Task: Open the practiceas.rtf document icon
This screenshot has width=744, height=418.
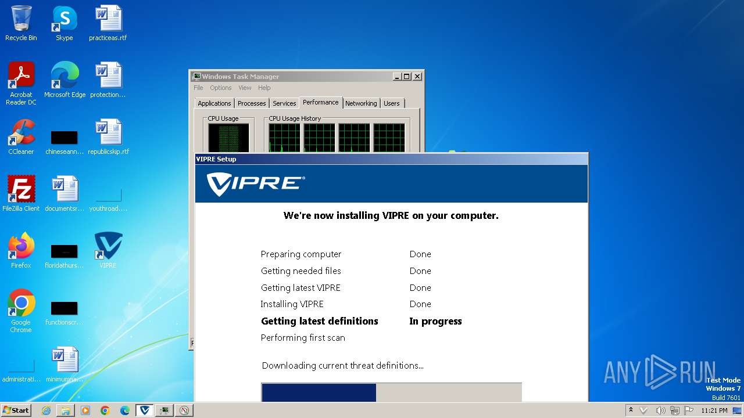Action: (x=108, y=23)
